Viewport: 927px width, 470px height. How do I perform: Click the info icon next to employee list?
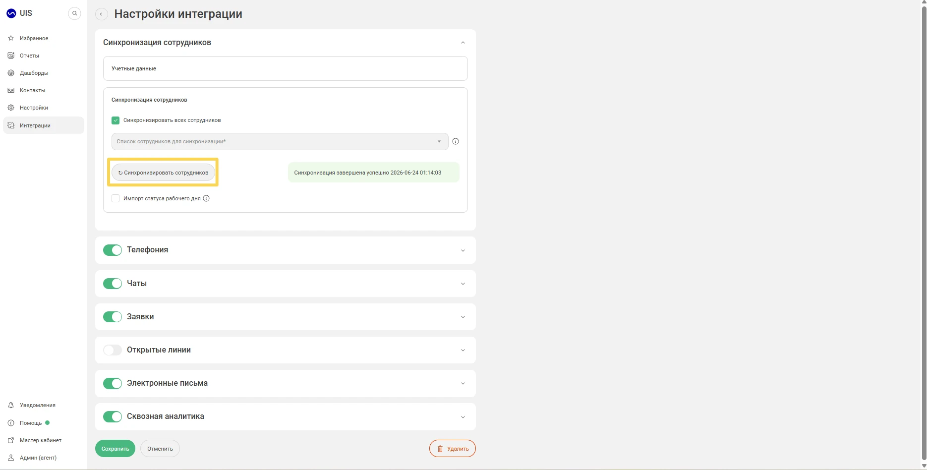456,141
